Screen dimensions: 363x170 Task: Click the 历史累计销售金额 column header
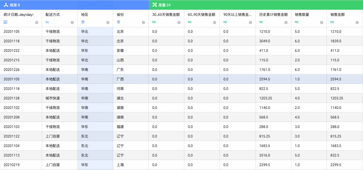coord(273,19)
